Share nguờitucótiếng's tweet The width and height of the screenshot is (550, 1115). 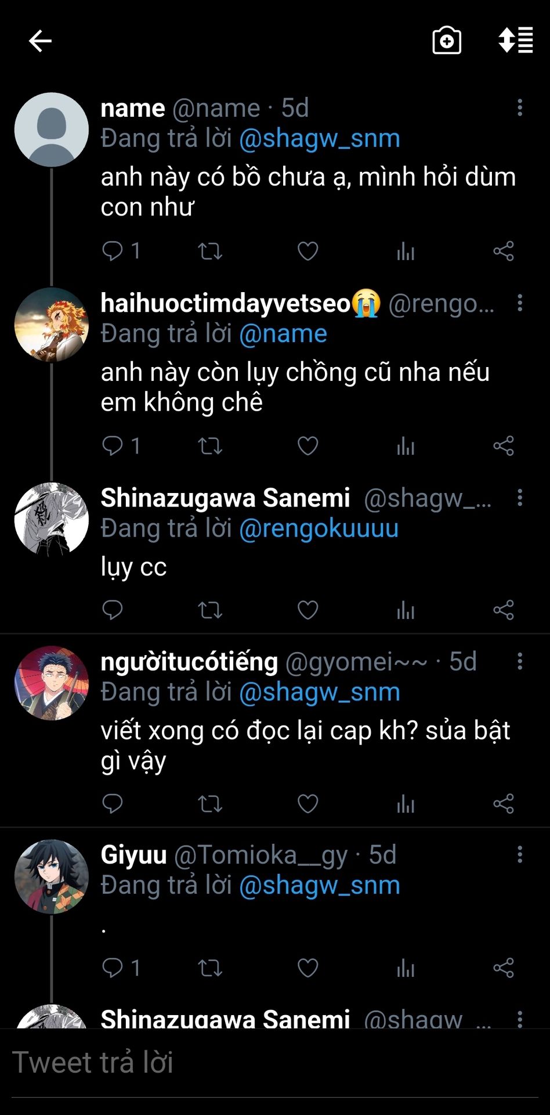click(504, 804)
